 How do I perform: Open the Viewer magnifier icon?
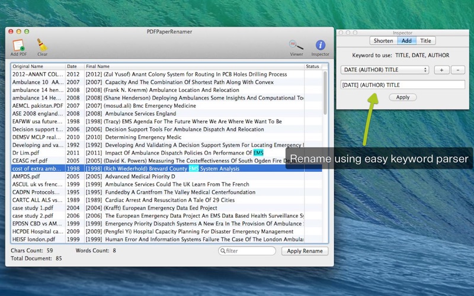click(x=296, y=45)
